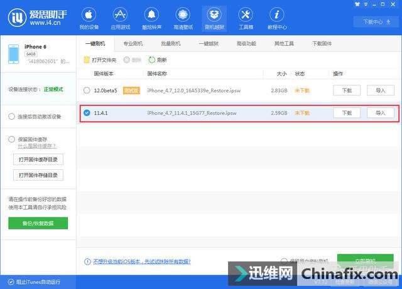Viewport: 402px width, 289px height.
Task: Click the 2.83GB size value
Action: [x=279, y=90]
